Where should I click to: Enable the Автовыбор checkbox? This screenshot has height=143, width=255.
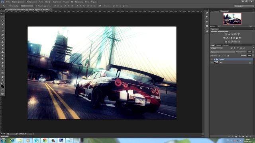tap(10, 6)
